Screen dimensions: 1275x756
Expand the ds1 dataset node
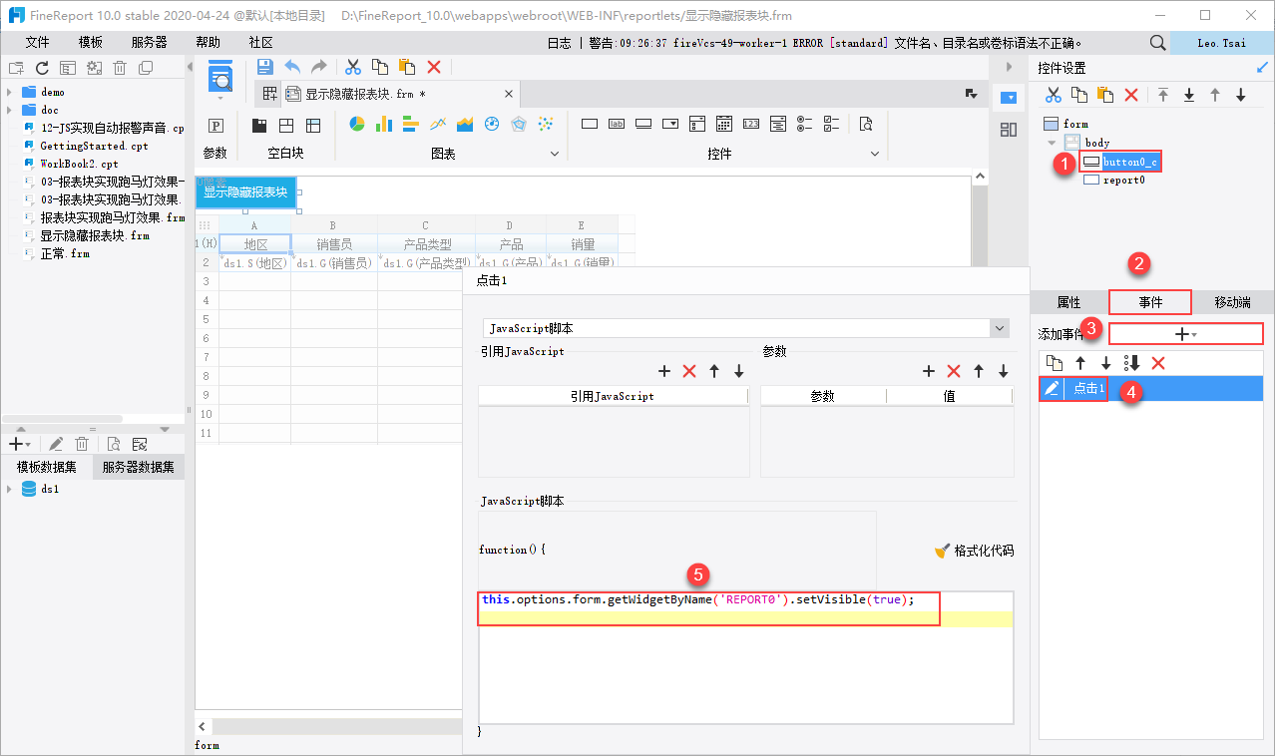9,489
